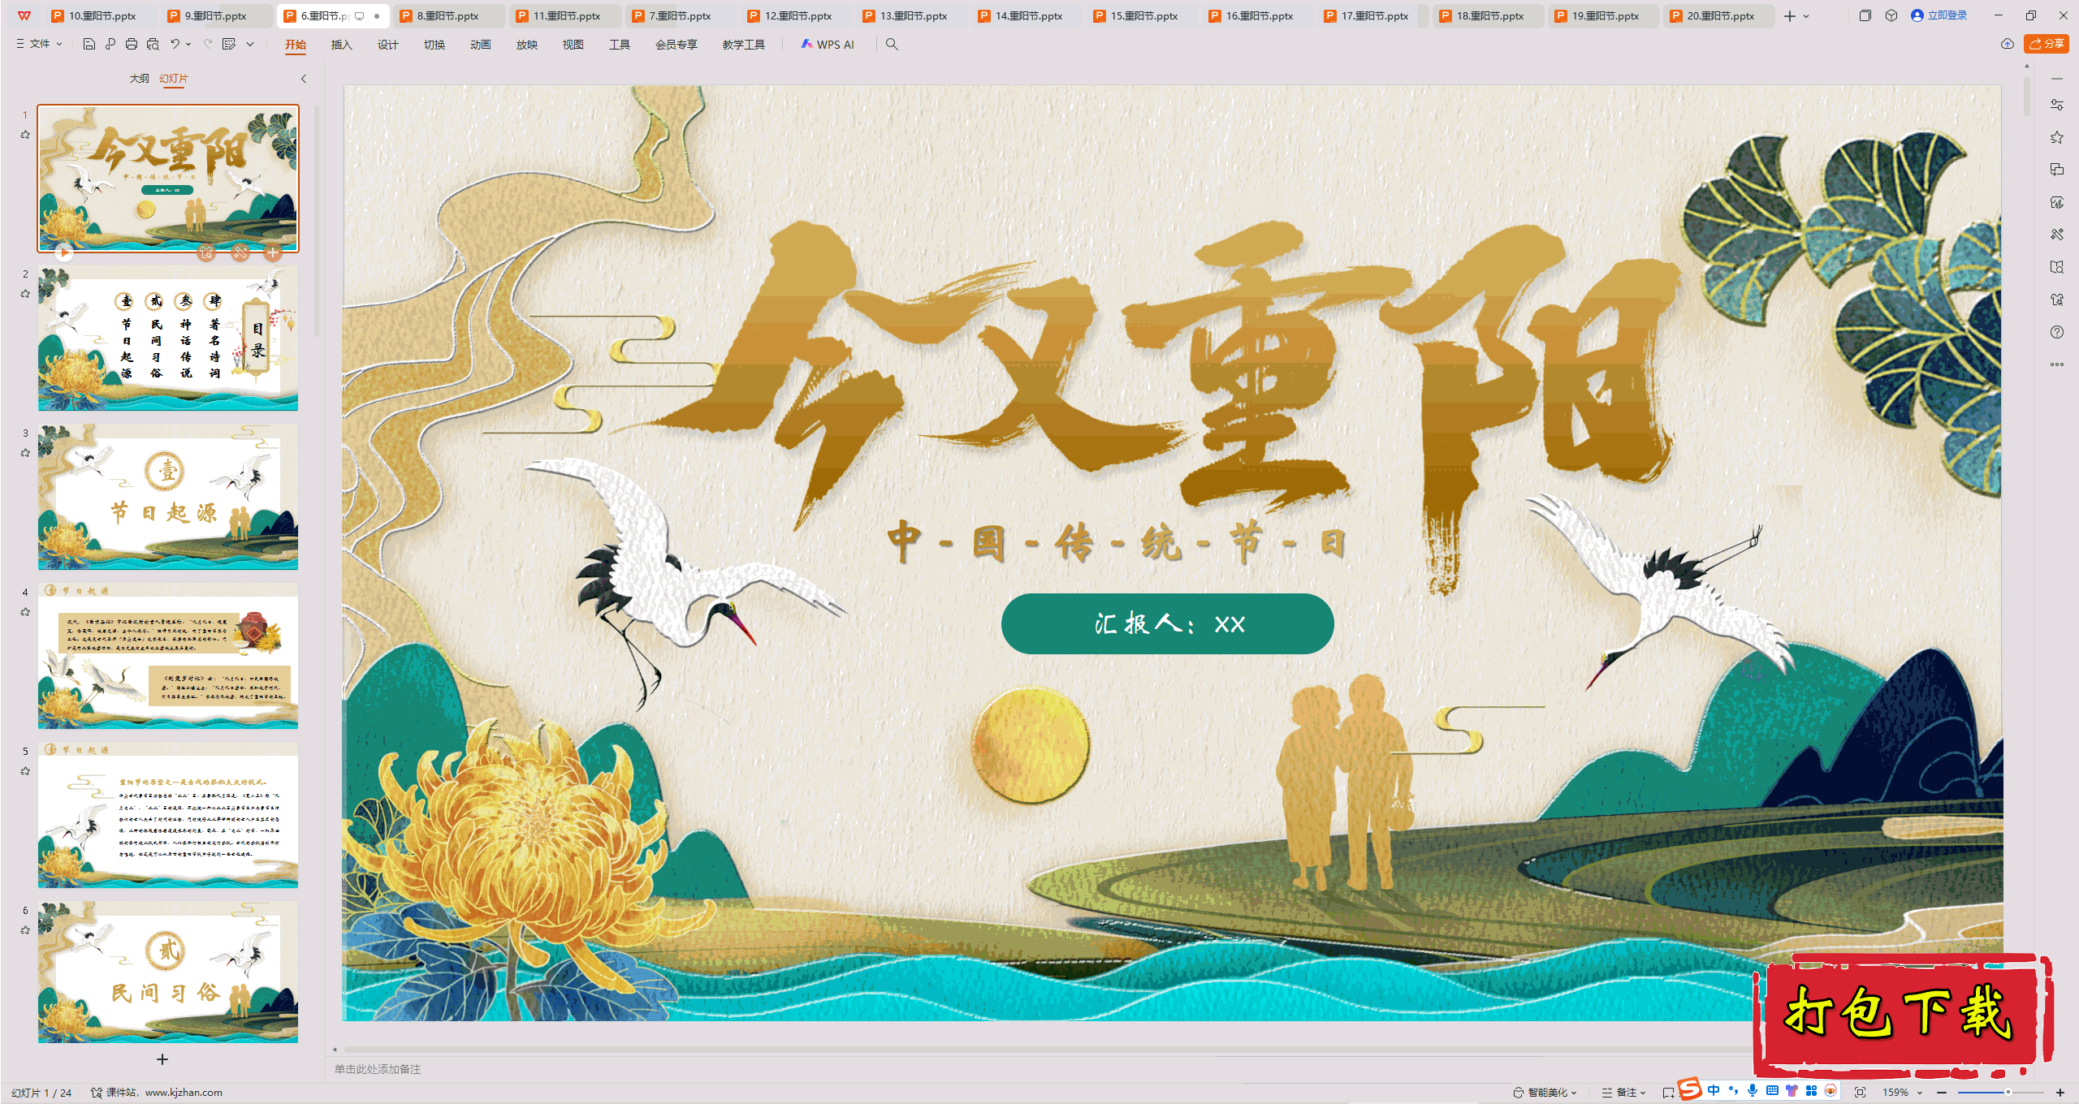This screenshot has height=1104, width=2079.
Task: Open the 备注 notes dropdown
Action: tap(1623, 1093)
